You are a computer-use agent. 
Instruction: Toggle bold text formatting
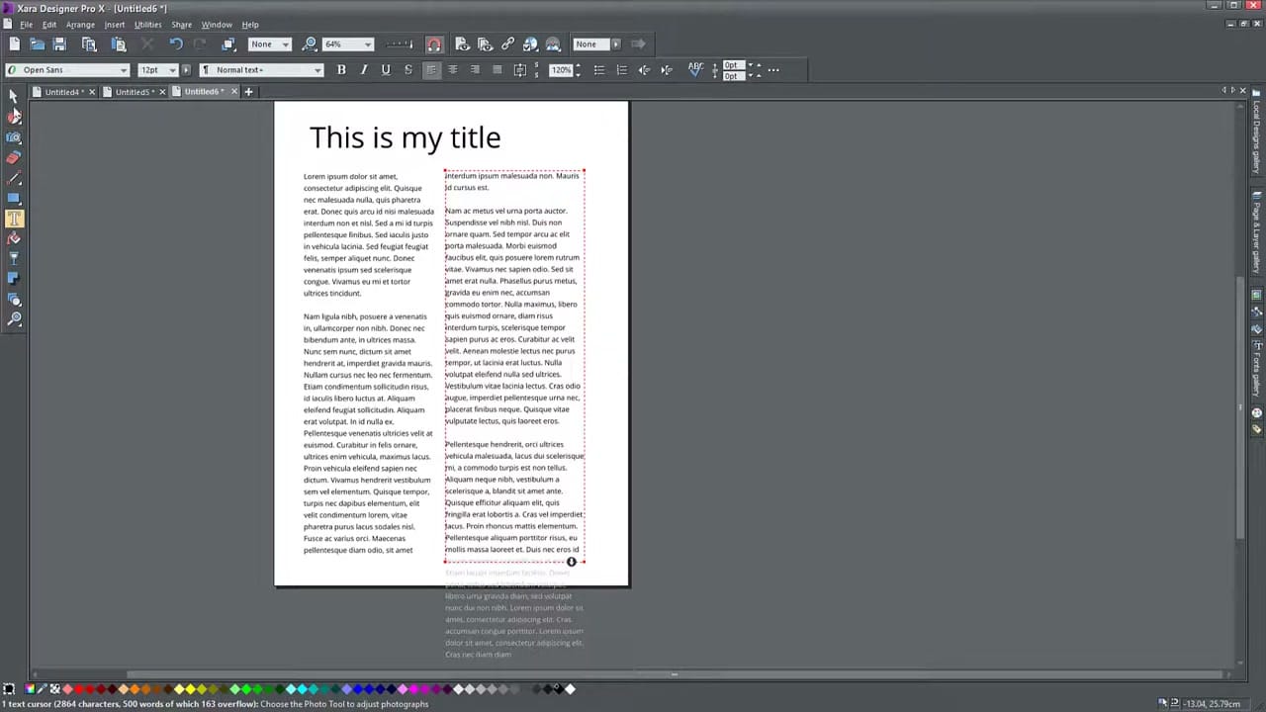pos(341,69)
